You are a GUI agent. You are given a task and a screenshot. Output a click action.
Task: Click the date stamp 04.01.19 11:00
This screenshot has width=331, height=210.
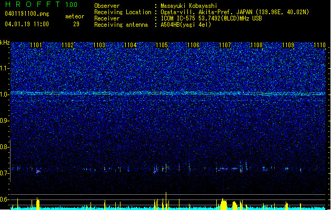pyautogui.click(x=27, y=24)
